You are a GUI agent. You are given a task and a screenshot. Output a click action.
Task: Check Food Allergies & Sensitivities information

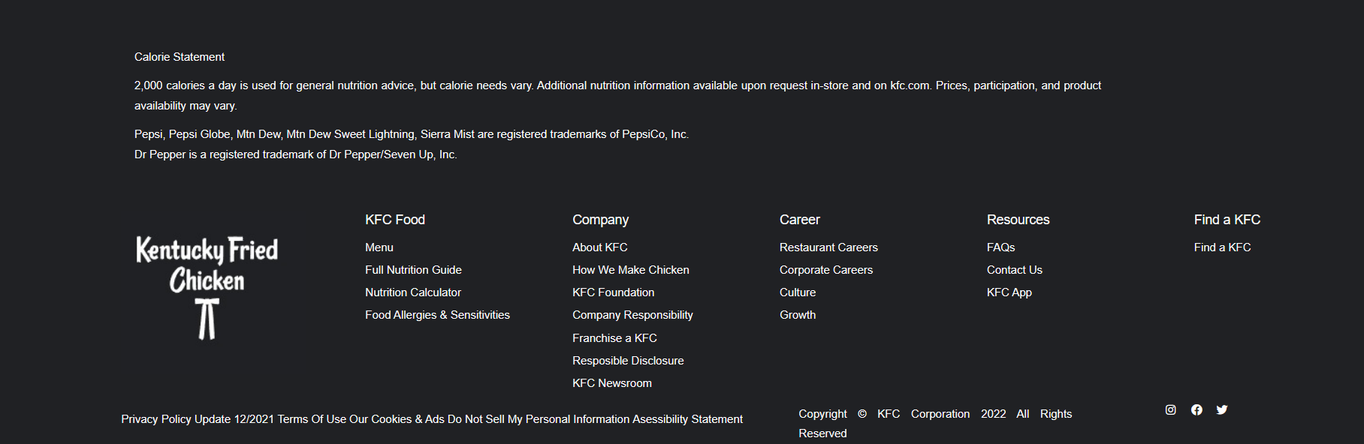437,314
